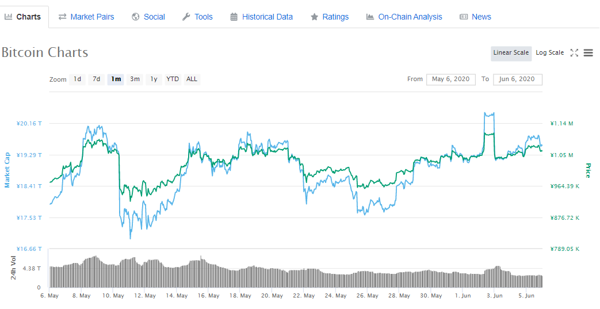Open the On-Chain Analysis tab
The image size is (600, 309).
(x=410, y=17)
